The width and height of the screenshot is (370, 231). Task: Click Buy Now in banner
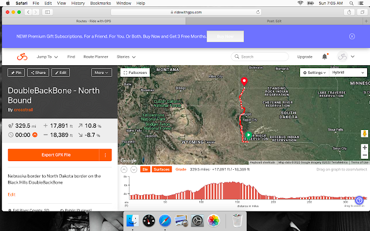pos(225,36)
